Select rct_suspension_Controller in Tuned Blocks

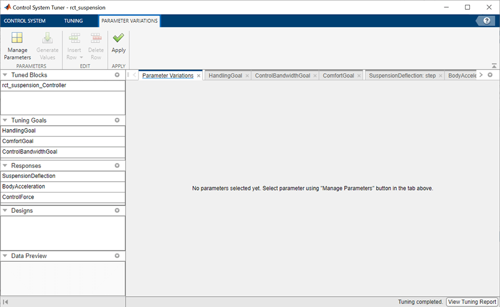point(63,85)
